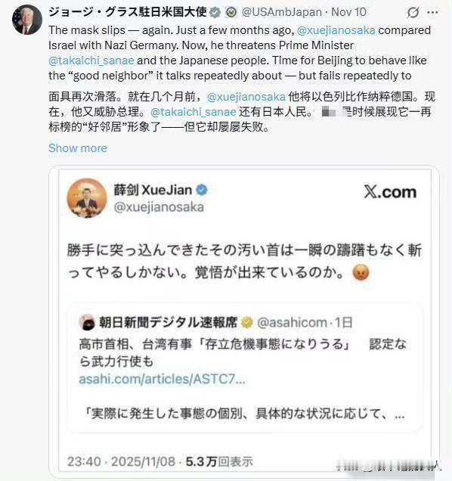
Task: Click XueJian's round profile picture
Action: pyautogui.click(x=87, y=198)
